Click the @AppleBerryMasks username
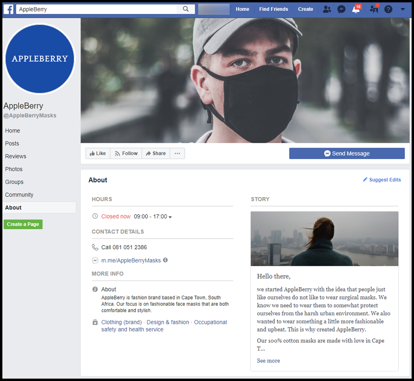Viewport: 414px width, 381px height. coord(30,115)
